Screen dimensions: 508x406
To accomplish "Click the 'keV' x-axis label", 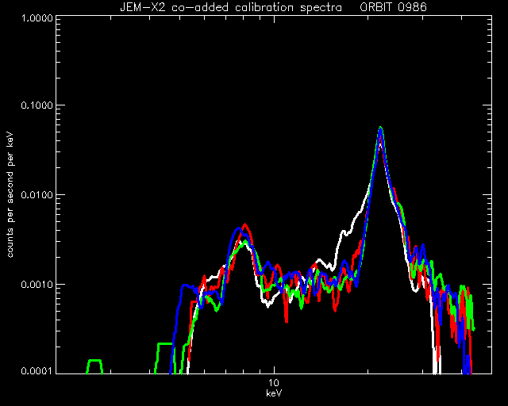I will tap(274, 393).
